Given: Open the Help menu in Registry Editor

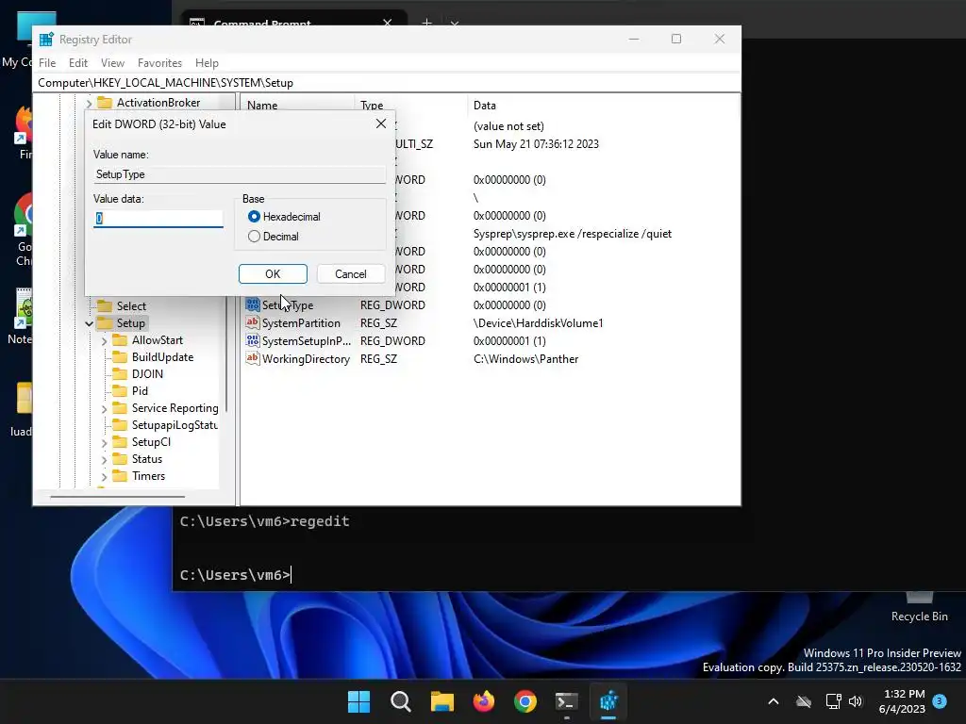Looking at the screenshot, I should [x=207, y=63].
